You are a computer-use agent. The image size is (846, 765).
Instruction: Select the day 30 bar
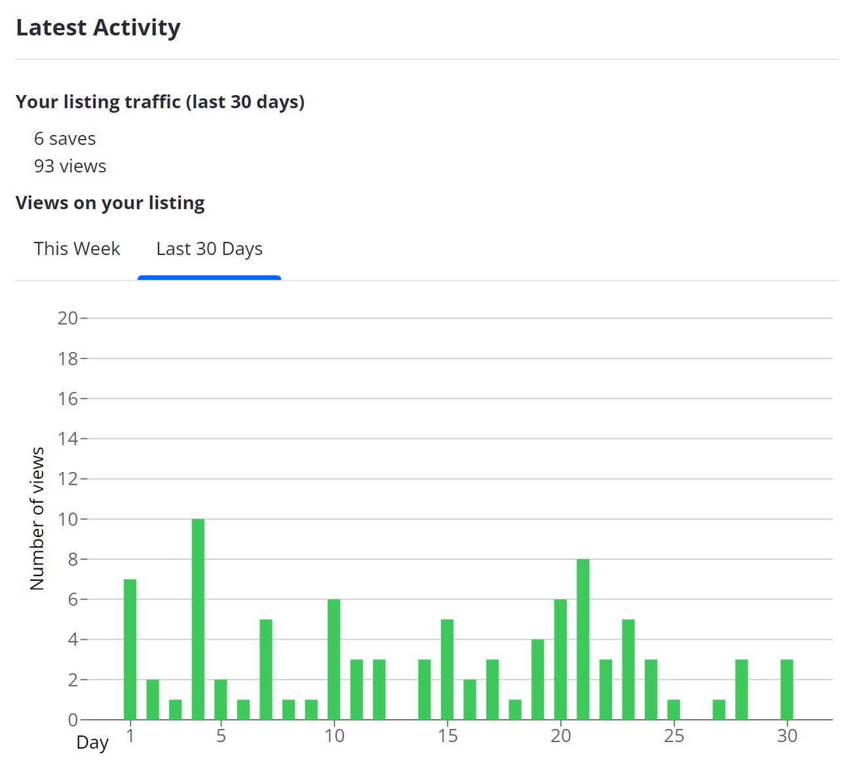[787, 690]
